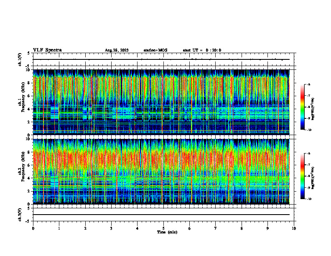
Task: Click the ch.2 spectrogram colorbar
Action: 302,176
